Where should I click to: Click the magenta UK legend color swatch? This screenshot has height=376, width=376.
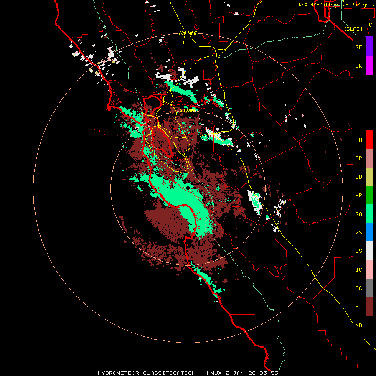tap(369, 66)
